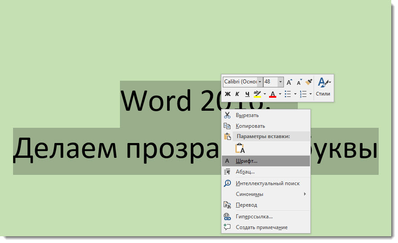Toggle italic (К) formatting
The image size is (398, 243).
pyautogui.click(x=237, y=94)
